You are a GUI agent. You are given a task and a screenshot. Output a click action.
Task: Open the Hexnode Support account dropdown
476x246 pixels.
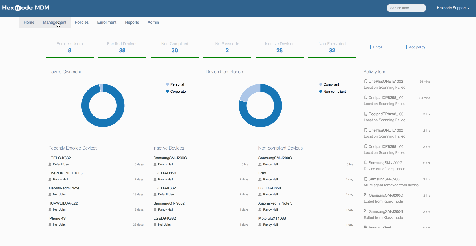pos(453,8)
